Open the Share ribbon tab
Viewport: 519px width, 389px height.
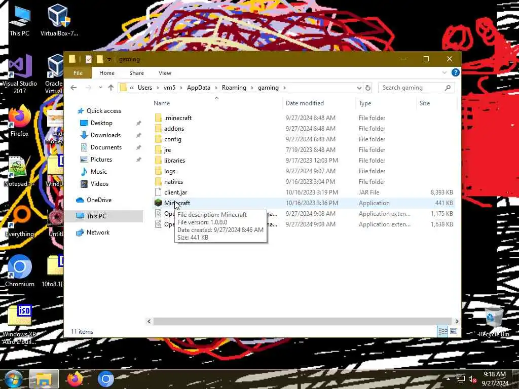click(136, 73)
